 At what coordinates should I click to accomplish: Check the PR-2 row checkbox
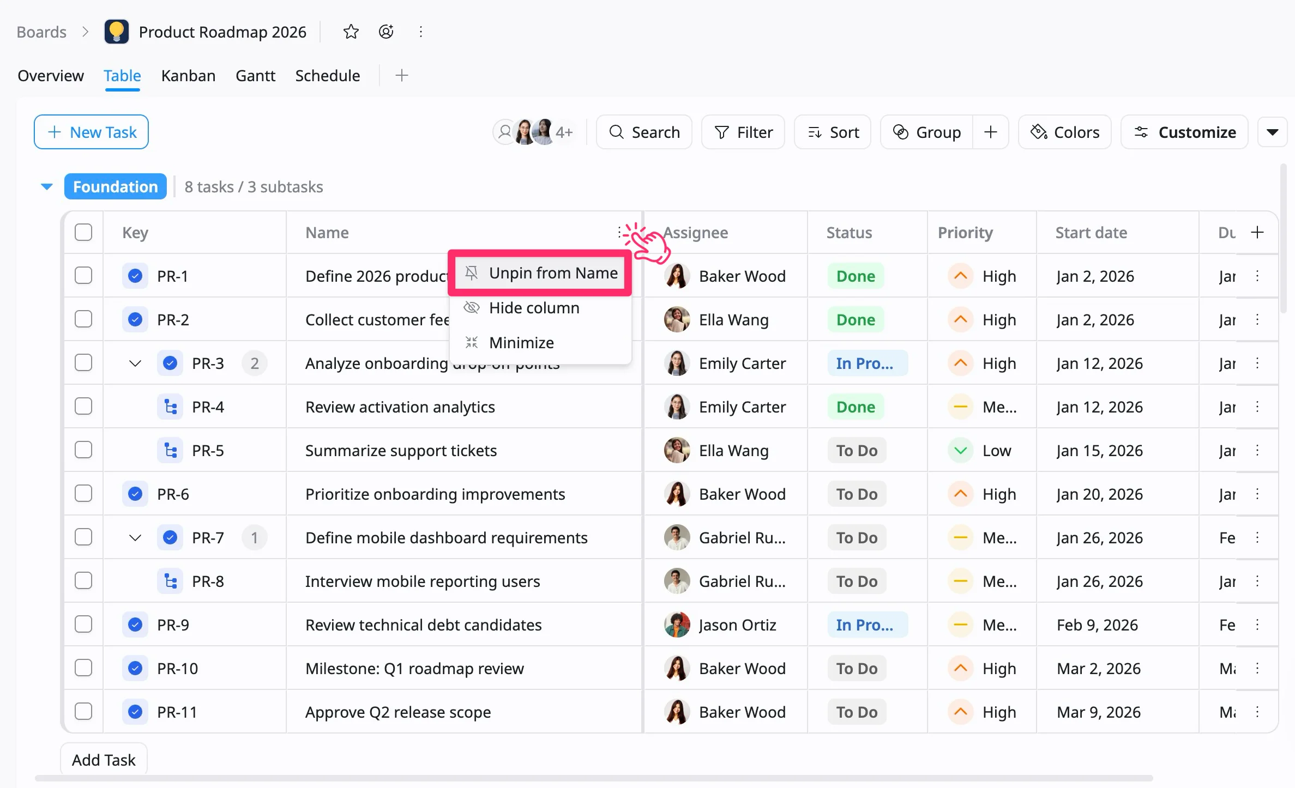[x=83, y=319]
